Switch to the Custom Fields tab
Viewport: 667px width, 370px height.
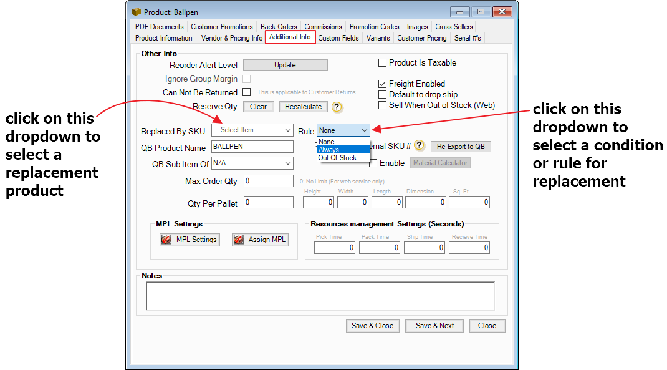pos(338,38)
